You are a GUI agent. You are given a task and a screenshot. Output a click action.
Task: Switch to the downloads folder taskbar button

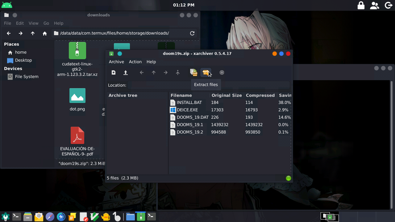pos(130,217)
